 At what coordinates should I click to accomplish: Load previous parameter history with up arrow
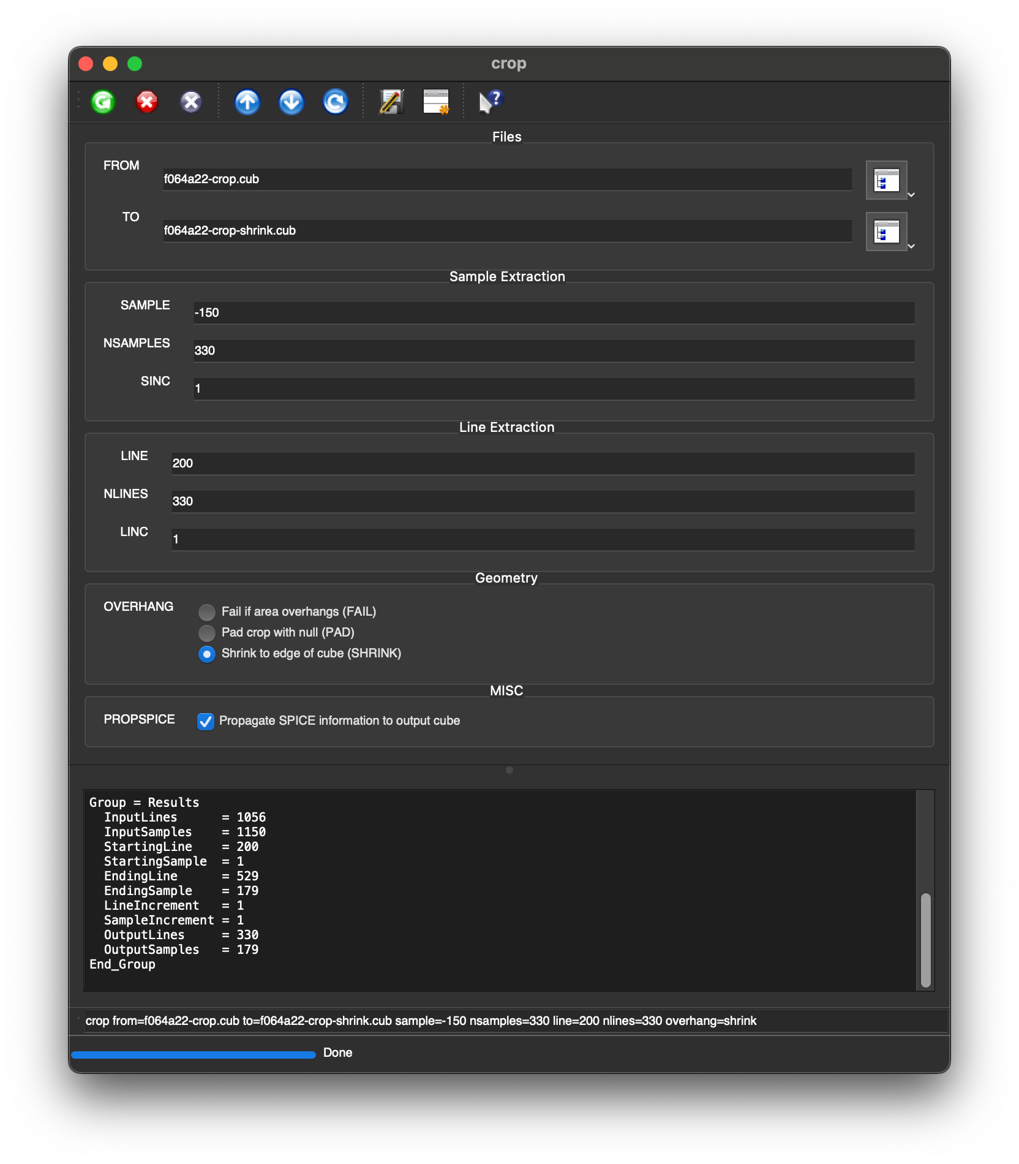247,102
